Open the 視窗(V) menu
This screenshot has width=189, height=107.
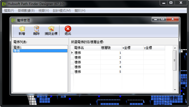pyautogui.click(x=44, y=11)
